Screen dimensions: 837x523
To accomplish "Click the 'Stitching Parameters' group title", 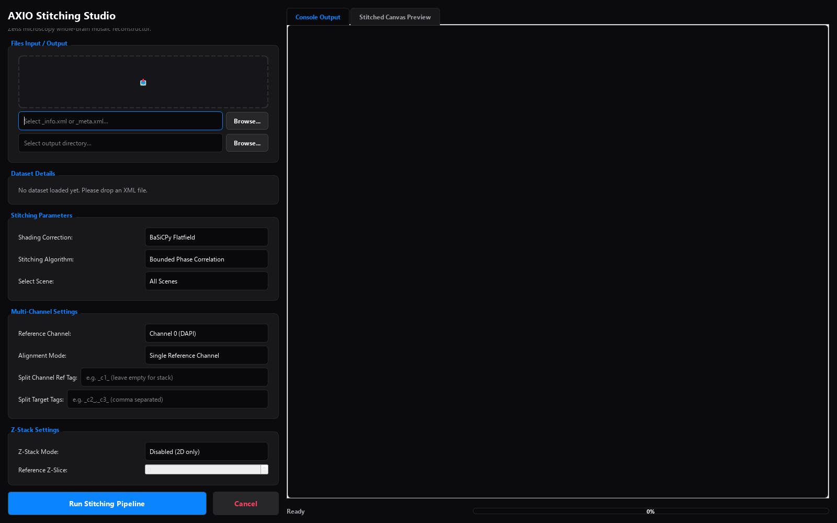I will pos(41,215).
